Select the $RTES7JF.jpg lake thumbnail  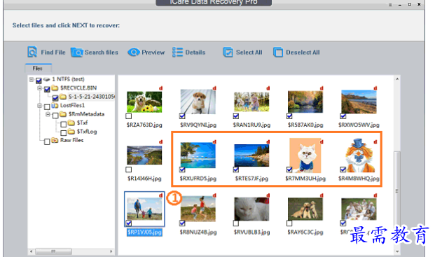(251, 155)
